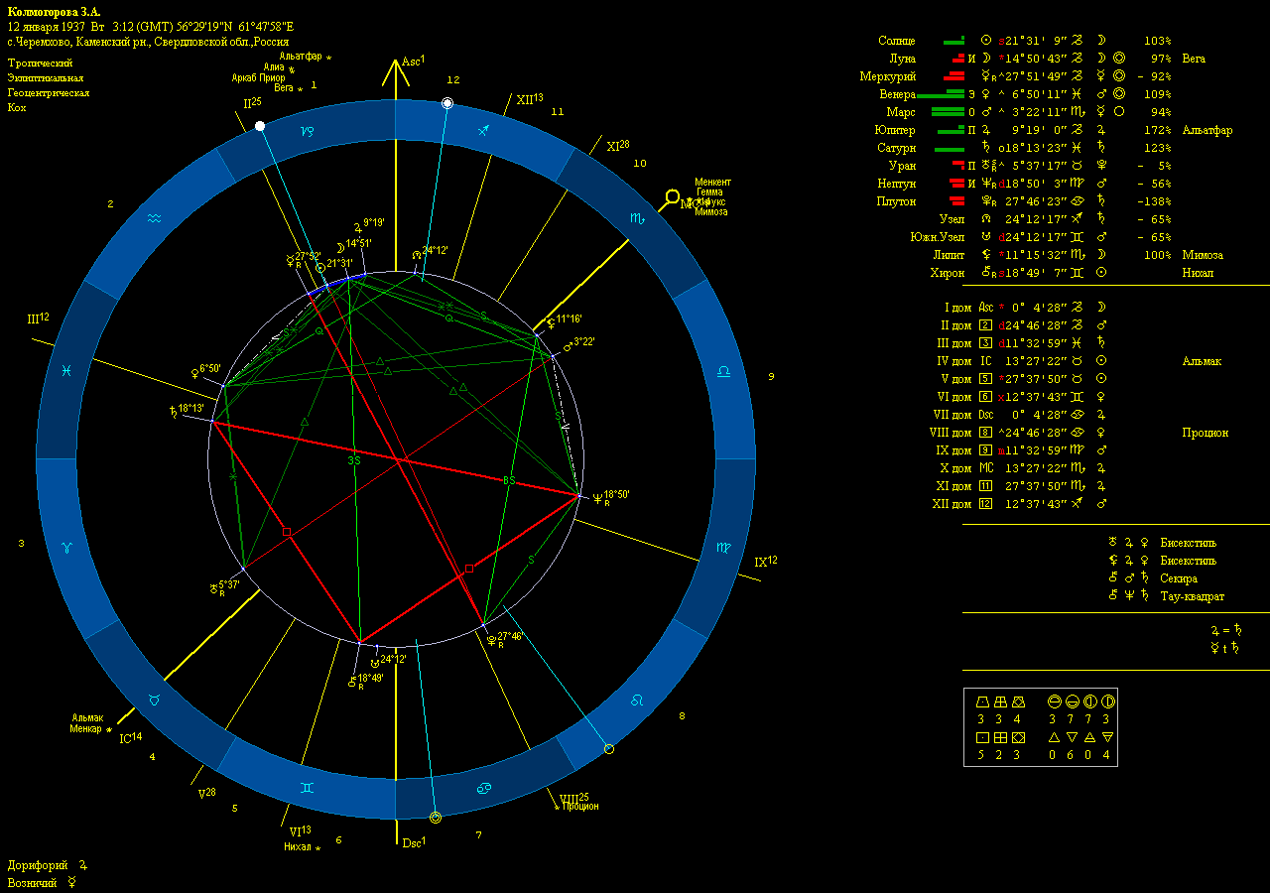Click Pluto's -138% strength value
Viewport: 1270px width, 893px height.
pos(1154,201)
